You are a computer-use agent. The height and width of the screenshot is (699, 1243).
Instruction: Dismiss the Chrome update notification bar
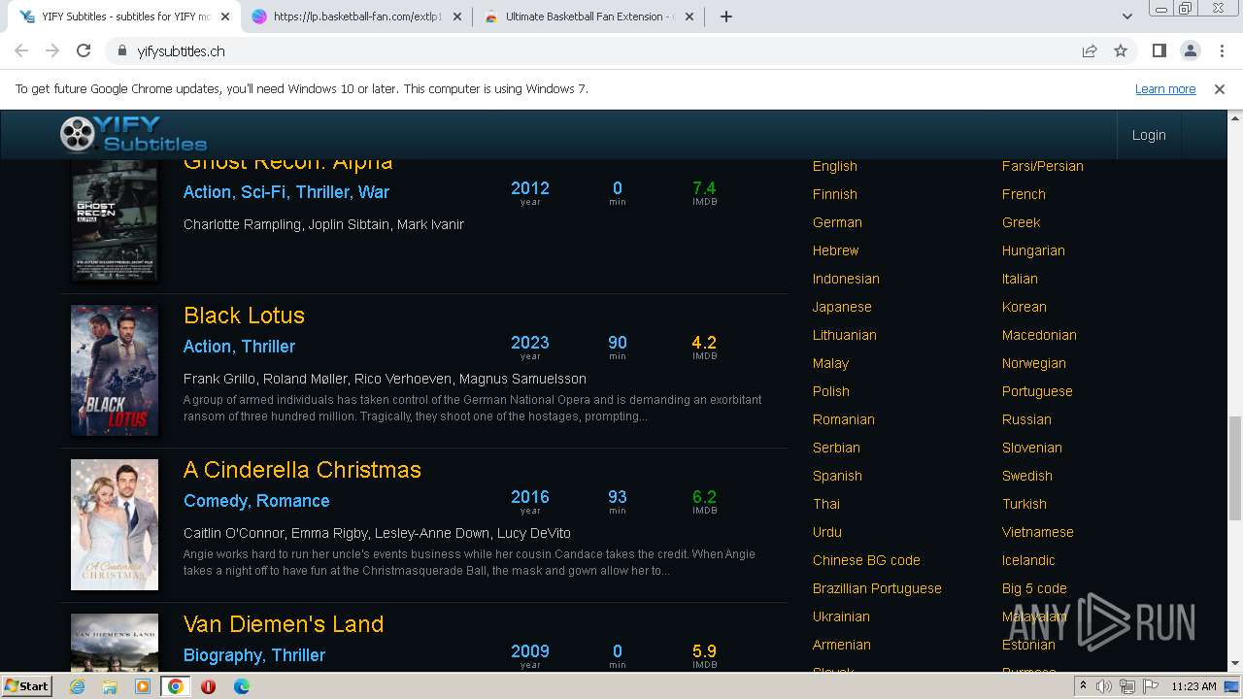pyautogui.click(x=1220, y=88)
